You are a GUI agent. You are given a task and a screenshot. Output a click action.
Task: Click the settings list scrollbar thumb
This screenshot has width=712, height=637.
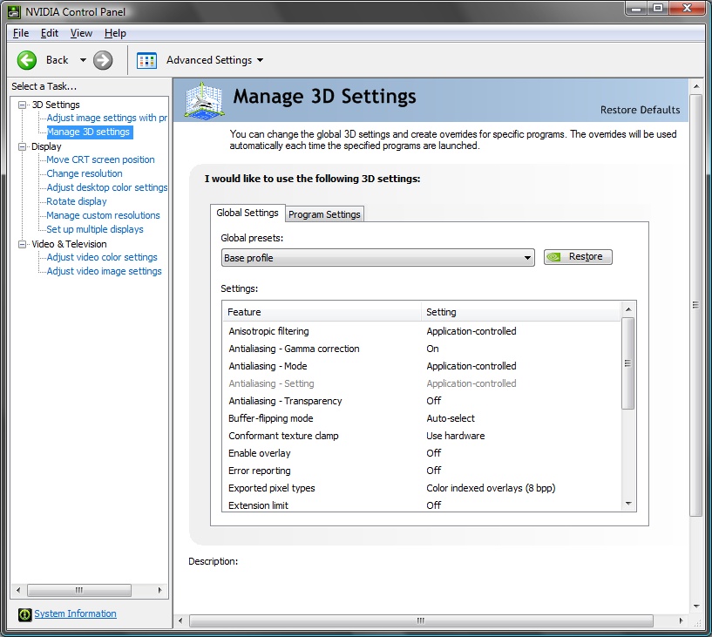[628, 363]
